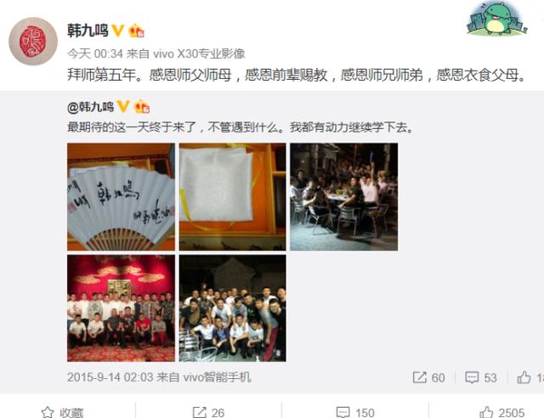Image resolution: width=544 pixels, height=418 pixels.
Task: Open the bottom bar's 150 comments
Action: click(355, 412)
